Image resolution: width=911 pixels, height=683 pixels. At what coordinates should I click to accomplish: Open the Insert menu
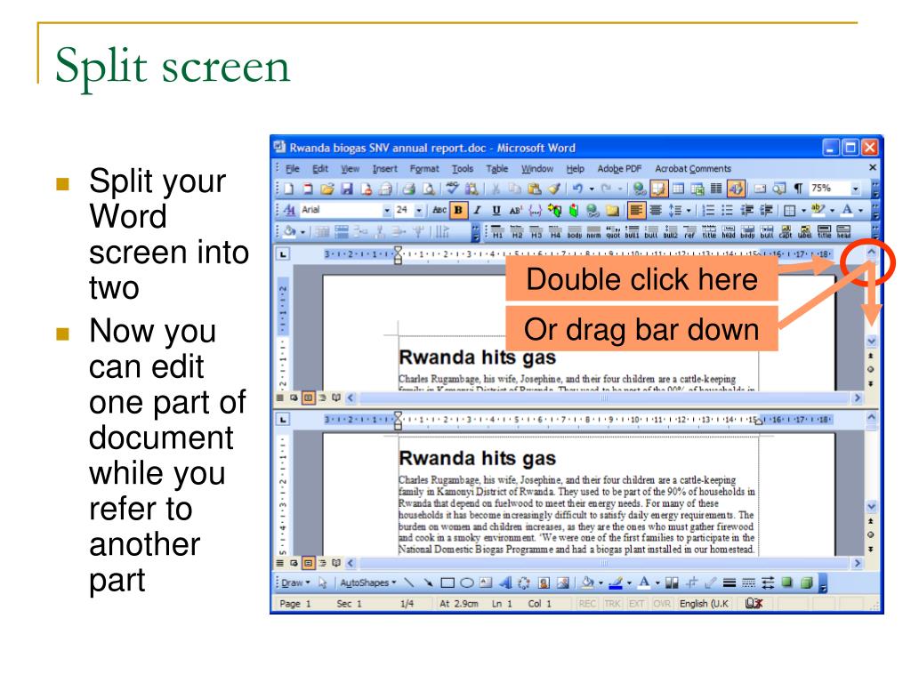(384, 168)
